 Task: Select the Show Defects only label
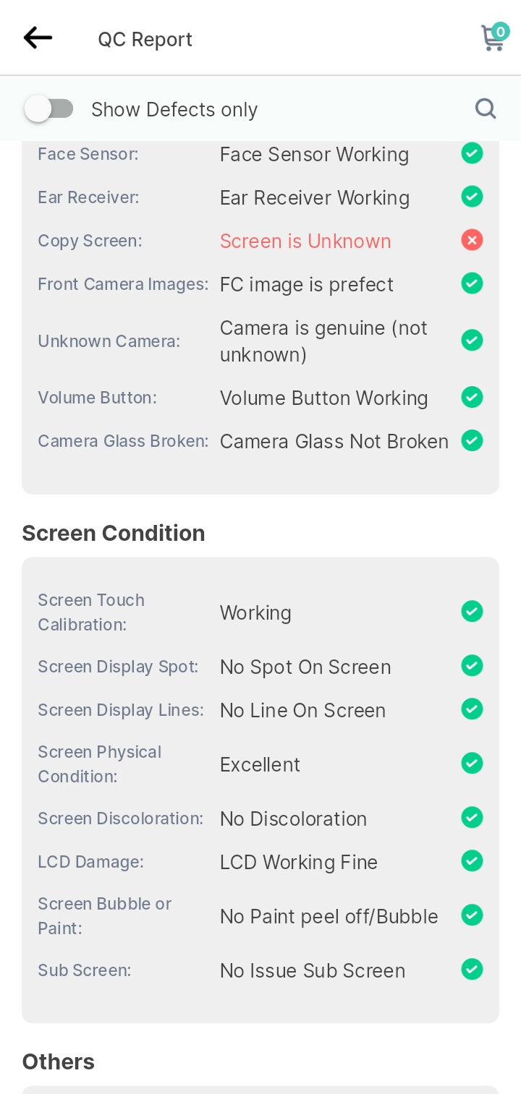tap(174, 109)
